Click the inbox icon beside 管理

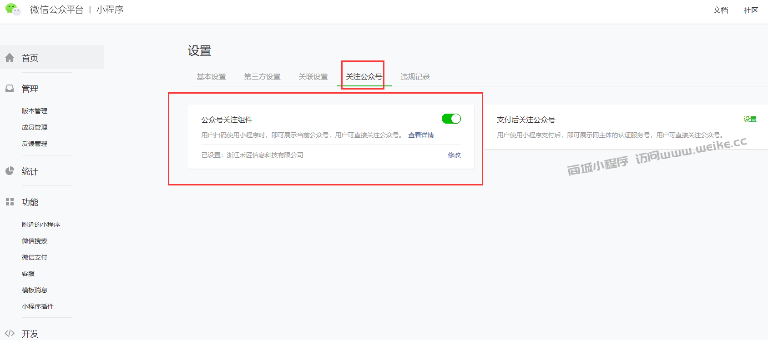(10, 89)
